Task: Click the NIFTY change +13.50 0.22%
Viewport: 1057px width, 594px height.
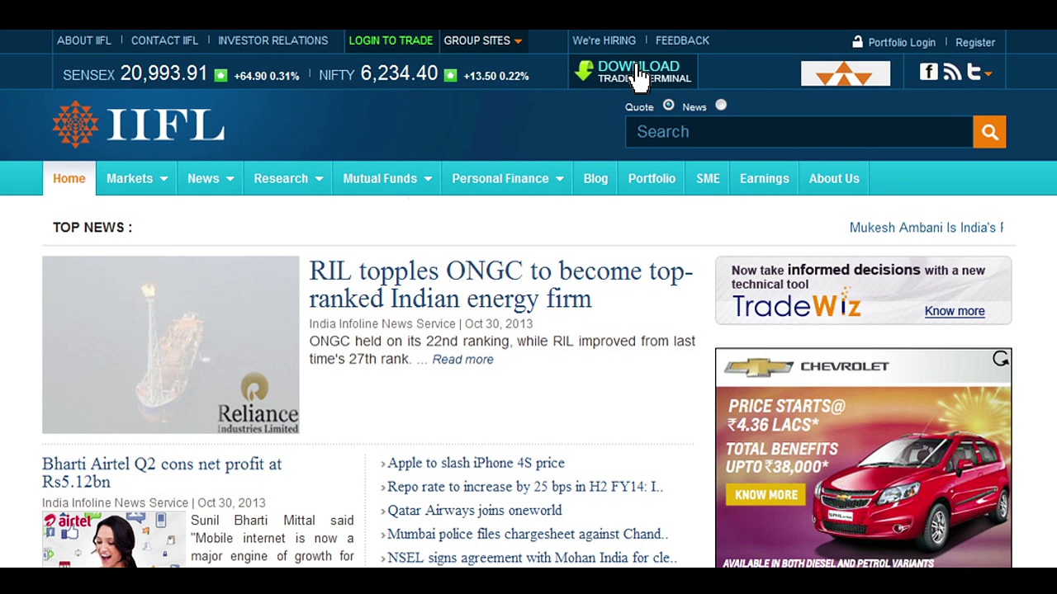Action: point(496,76)
